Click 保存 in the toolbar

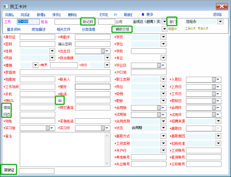(57, 15)
